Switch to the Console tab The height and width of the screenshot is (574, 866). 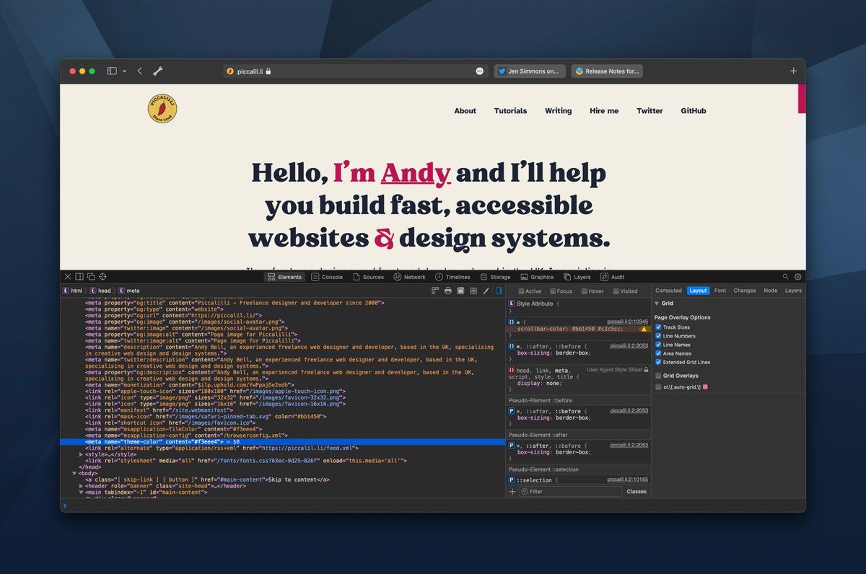pos(327,277)
